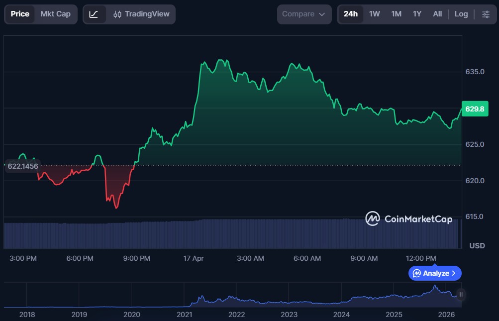Toggle Log scale on chart
The height and width of the screenshot is (321, 499).
tap(461, 14)
